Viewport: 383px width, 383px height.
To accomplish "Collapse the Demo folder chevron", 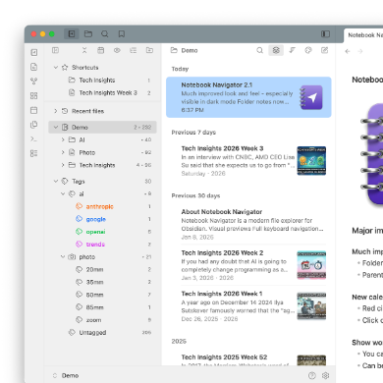I will (x=56, y=127).
